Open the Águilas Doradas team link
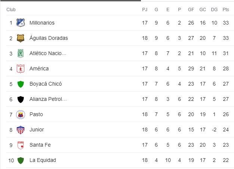This screenshot has height=169, width=234. [49, 38]
